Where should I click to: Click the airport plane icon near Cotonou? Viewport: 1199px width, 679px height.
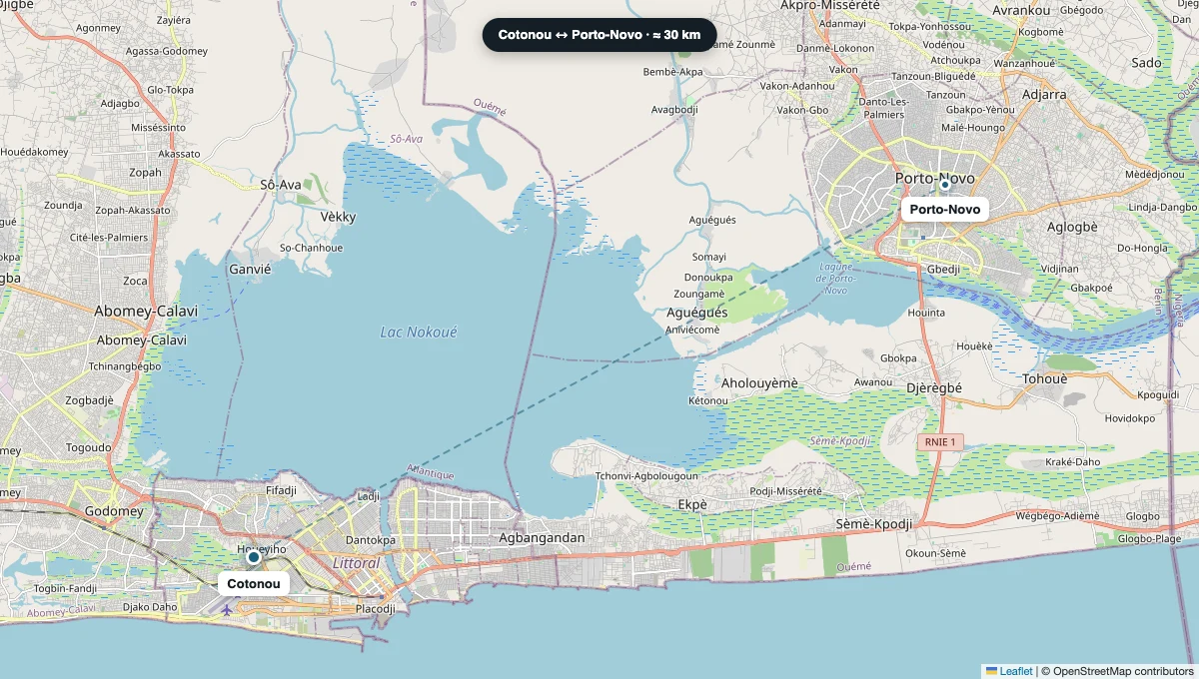[228, 608]
